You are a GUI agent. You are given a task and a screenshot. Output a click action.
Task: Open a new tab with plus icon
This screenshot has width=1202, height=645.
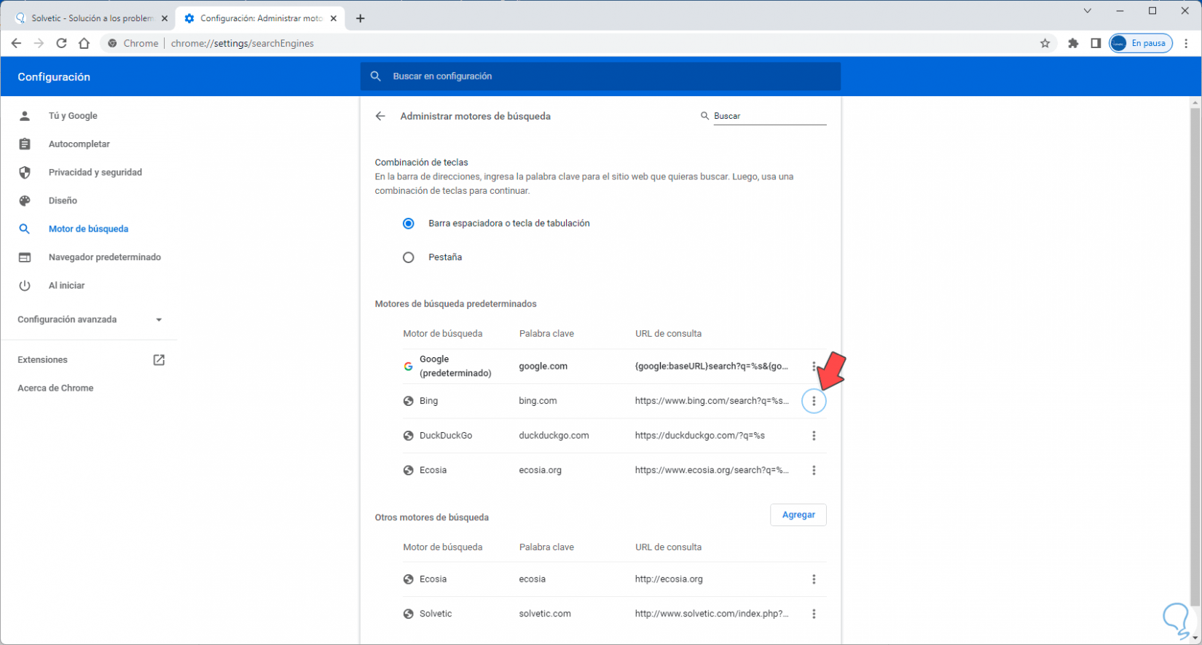[360, 18]
